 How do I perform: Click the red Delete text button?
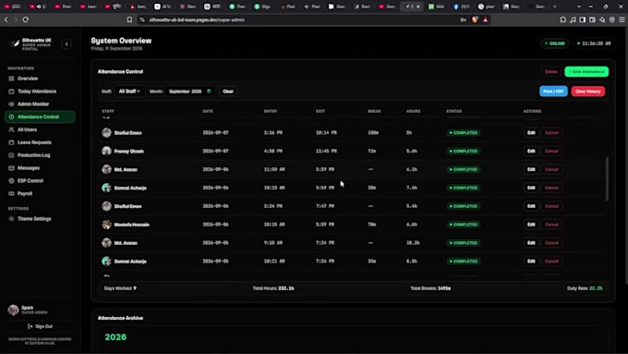pyautogui.click(x=551, y=72)
